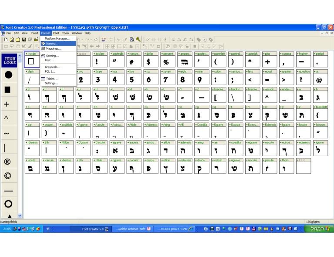Select the thorn glyph cell
The image size is (334, 257).
(x=287, y=166)
